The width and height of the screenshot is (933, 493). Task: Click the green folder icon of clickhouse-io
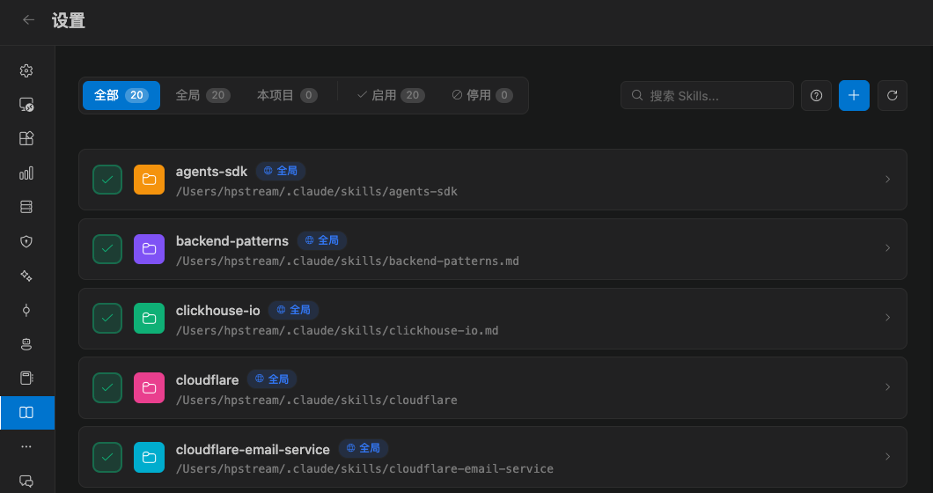149,319
